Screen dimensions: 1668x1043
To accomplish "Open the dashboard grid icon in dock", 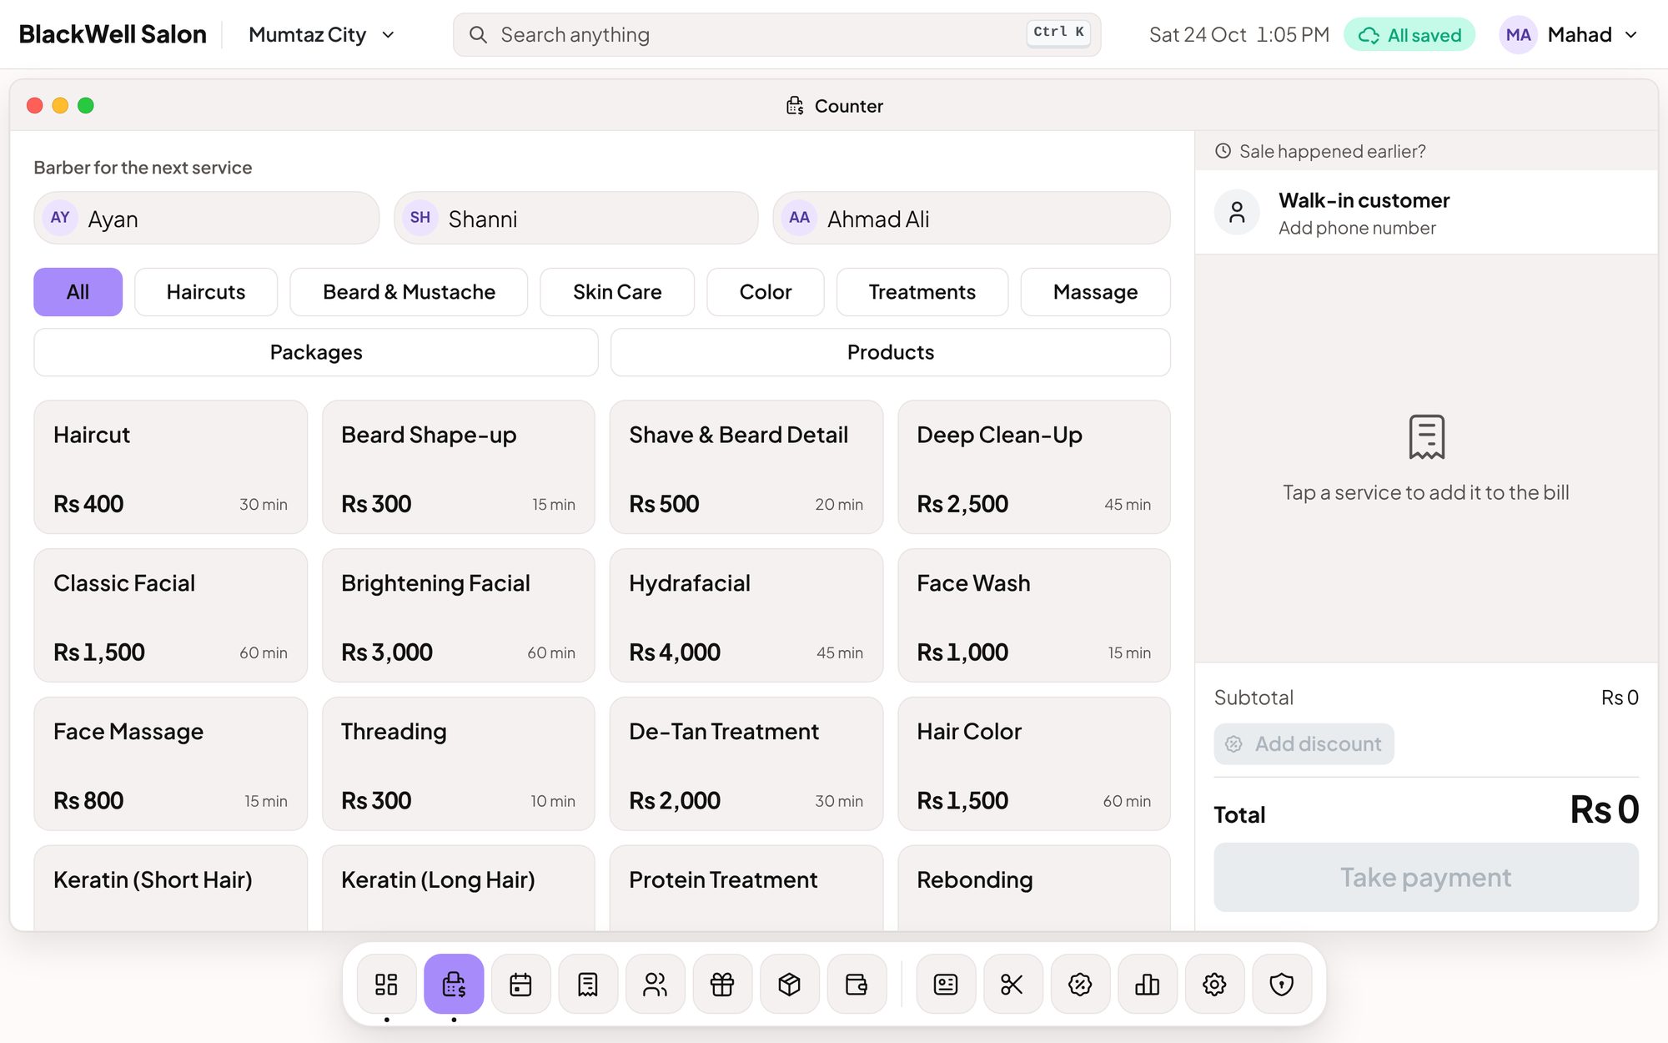I will click(x=386, y=984).
